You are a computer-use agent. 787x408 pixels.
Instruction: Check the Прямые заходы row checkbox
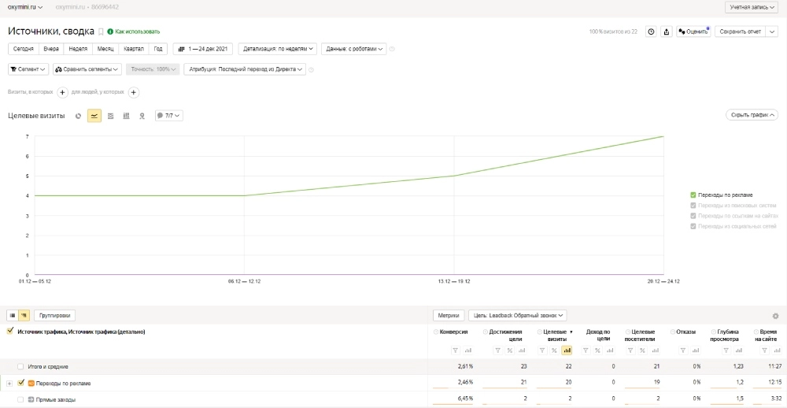20,399
